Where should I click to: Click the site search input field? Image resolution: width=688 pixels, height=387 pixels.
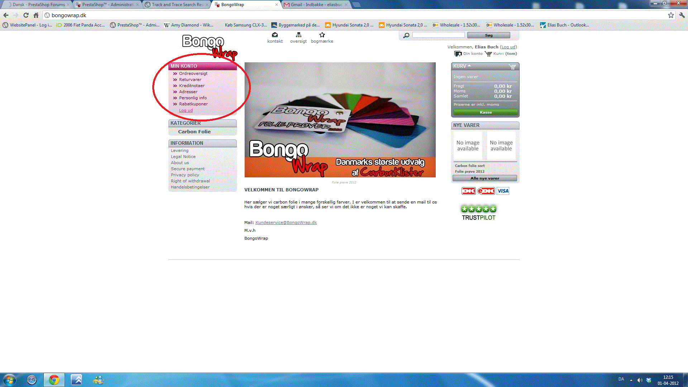438,35
